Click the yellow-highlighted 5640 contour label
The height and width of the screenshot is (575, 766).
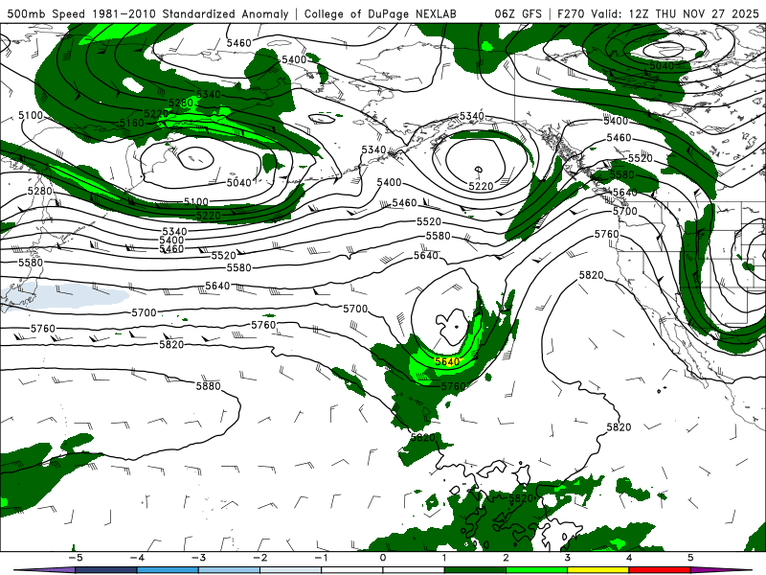click(x=447, y=362)
